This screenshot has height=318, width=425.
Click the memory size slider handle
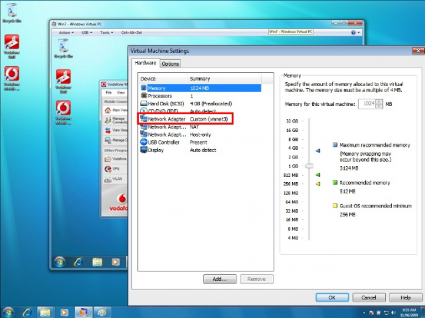tap(309, 166)
